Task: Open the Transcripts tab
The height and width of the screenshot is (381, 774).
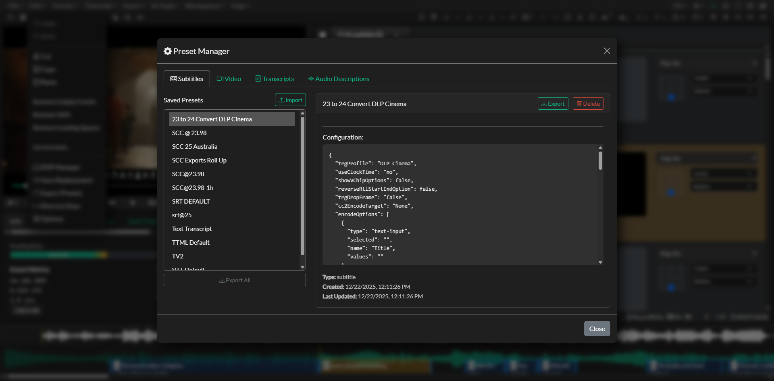Action: [x=275, y=79]
